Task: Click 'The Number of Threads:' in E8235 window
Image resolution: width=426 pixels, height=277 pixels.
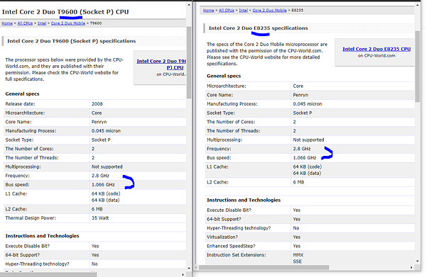Action: pyautogui.click(x=234, y=130)
